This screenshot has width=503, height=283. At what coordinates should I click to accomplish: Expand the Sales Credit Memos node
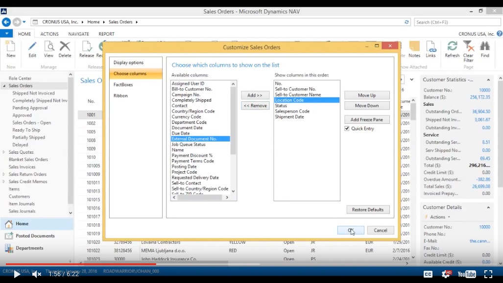click(x=4, y=182)
